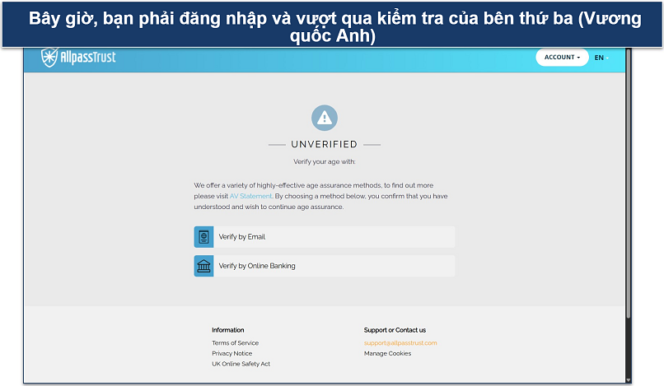Screen dimensions: 664x386
Task: Click the Information footer heading
Action: [x=227, y=330]
